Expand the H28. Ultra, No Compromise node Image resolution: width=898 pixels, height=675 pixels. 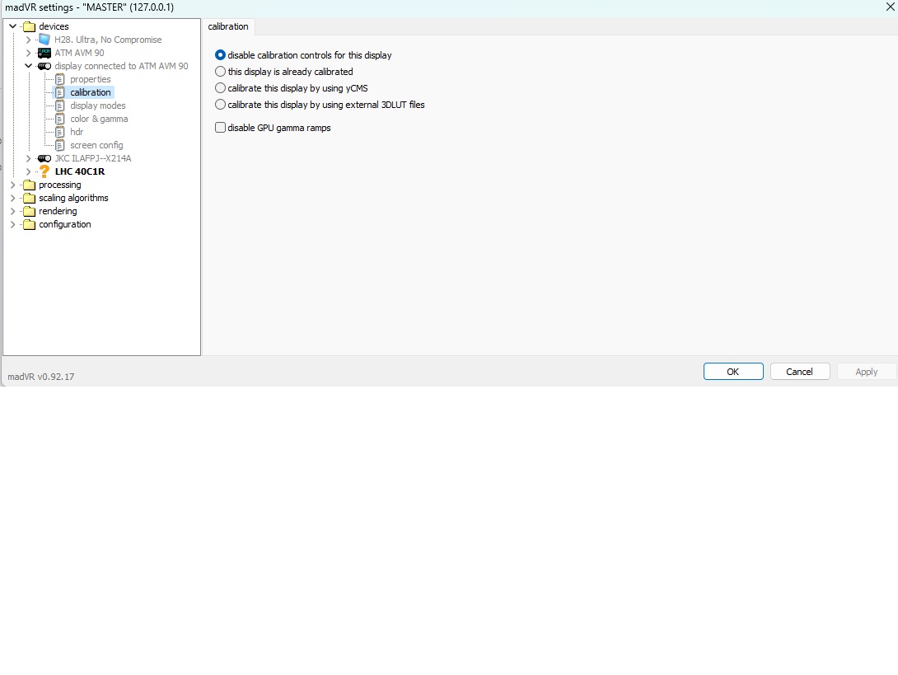pos(28,40)
